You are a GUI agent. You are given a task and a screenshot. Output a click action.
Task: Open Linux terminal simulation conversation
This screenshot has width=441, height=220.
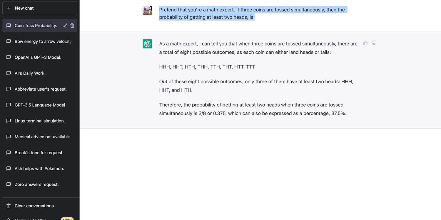pyautogui.click(x=40, y=121)
